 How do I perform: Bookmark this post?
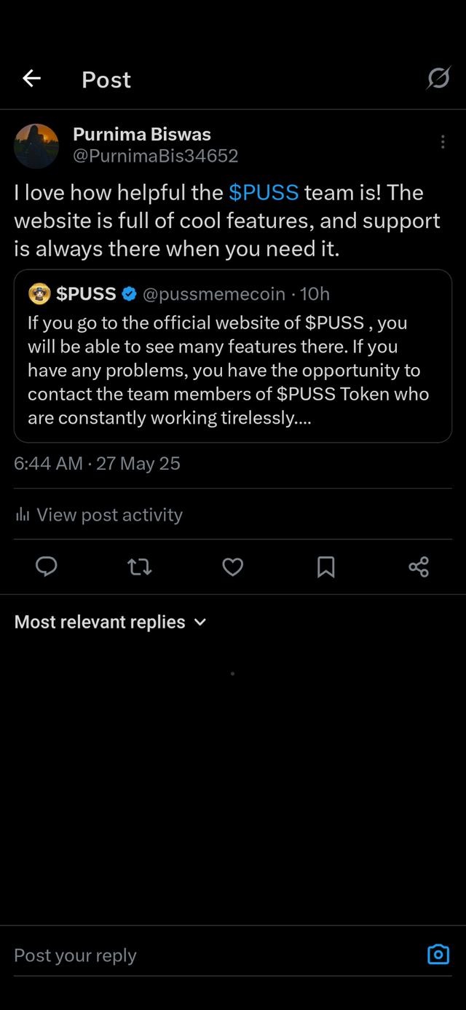point(326,567)
